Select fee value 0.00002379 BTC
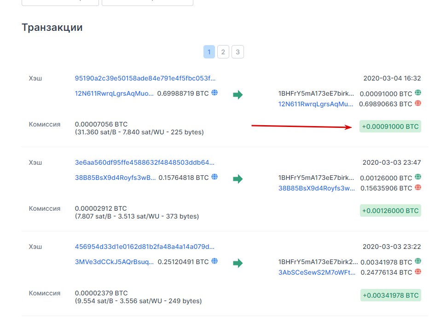429x317 pixels. click(x=101, y=293)
